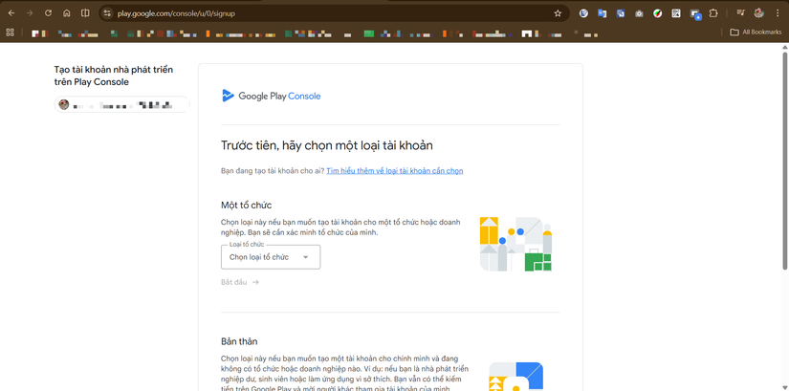Click the browser forward arrow

(30, 13)
